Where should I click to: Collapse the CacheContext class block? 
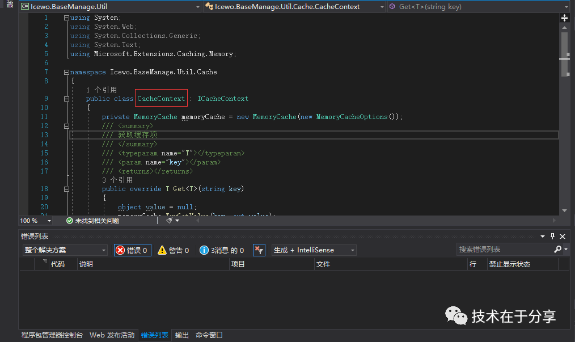pos(66,99)
